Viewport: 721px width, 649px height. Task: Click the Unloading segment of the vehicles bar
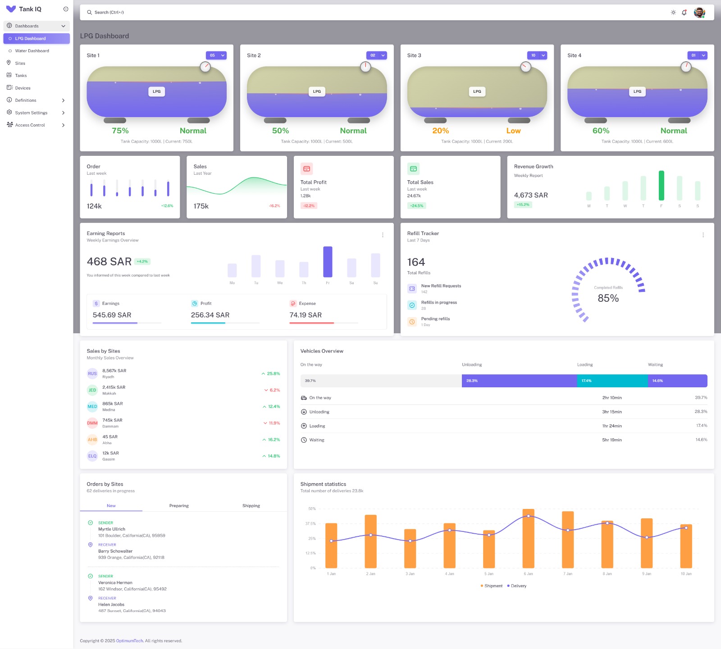click(x=519, y=381)
